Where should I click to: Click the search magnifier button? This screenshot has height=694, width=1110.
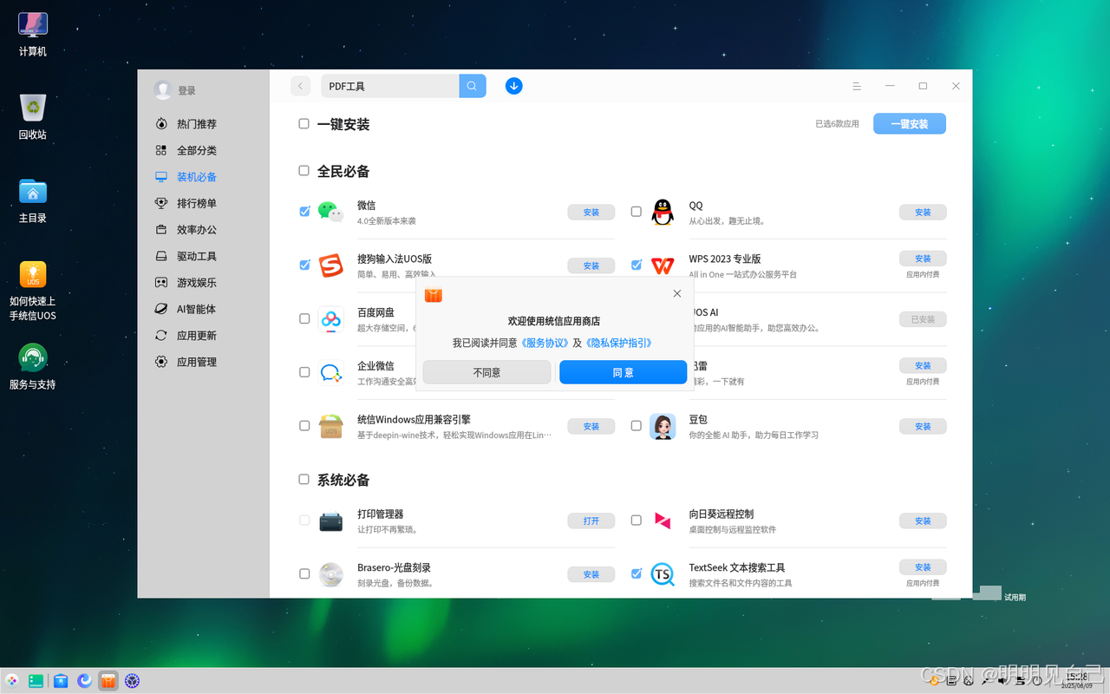[x=472, y=86]
